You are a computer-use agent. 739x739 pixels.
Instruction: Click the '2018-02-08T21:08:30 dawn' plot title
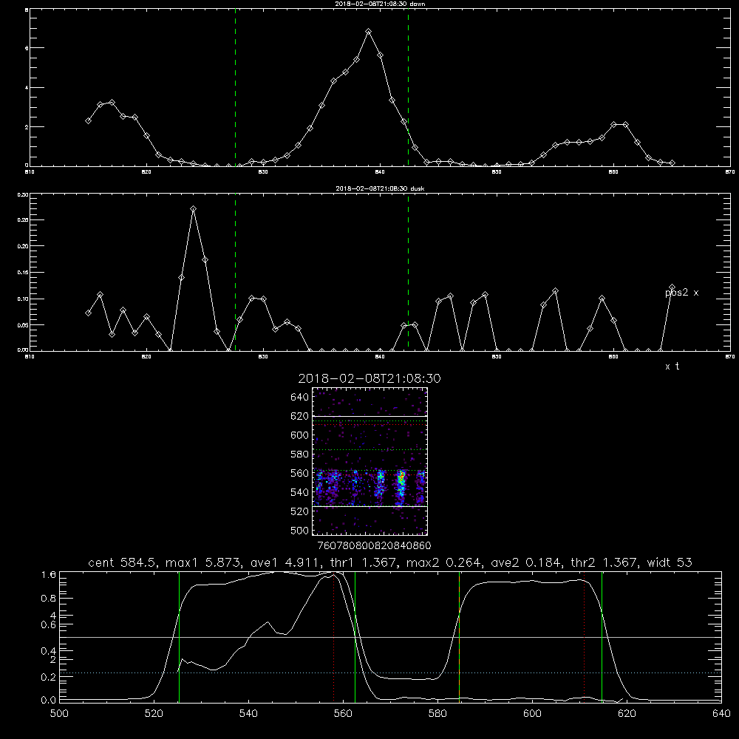click(x=380, y=4)
